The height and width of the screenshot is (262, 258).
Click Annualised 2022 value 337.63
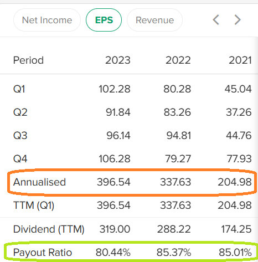[x=176, y=182]
